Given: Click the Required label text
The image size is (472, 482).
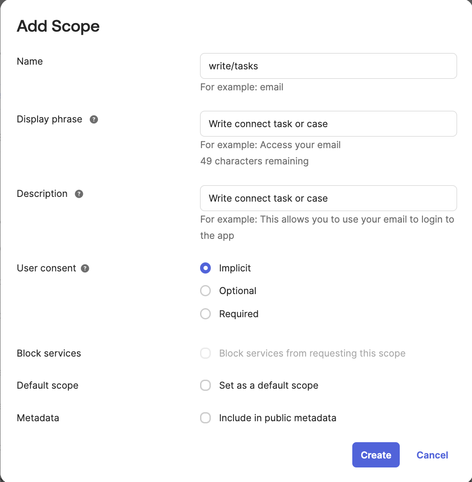Looking at the screenshot, I should [239, 314].
